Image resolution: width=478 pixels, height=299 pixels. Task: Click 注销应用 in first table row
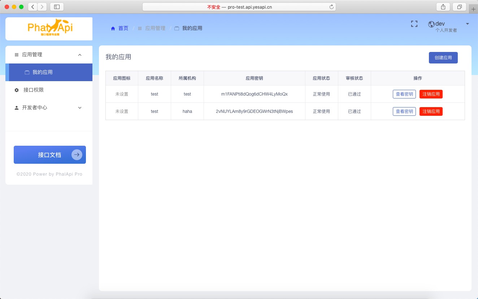coord(431,94)
